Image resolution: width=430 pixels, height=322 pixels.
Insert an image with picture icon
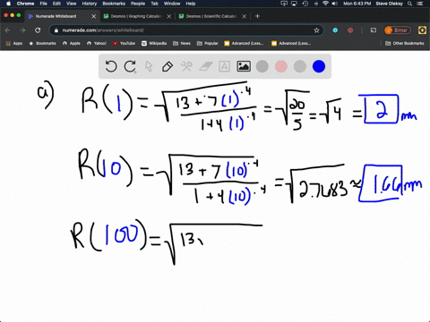244,66
